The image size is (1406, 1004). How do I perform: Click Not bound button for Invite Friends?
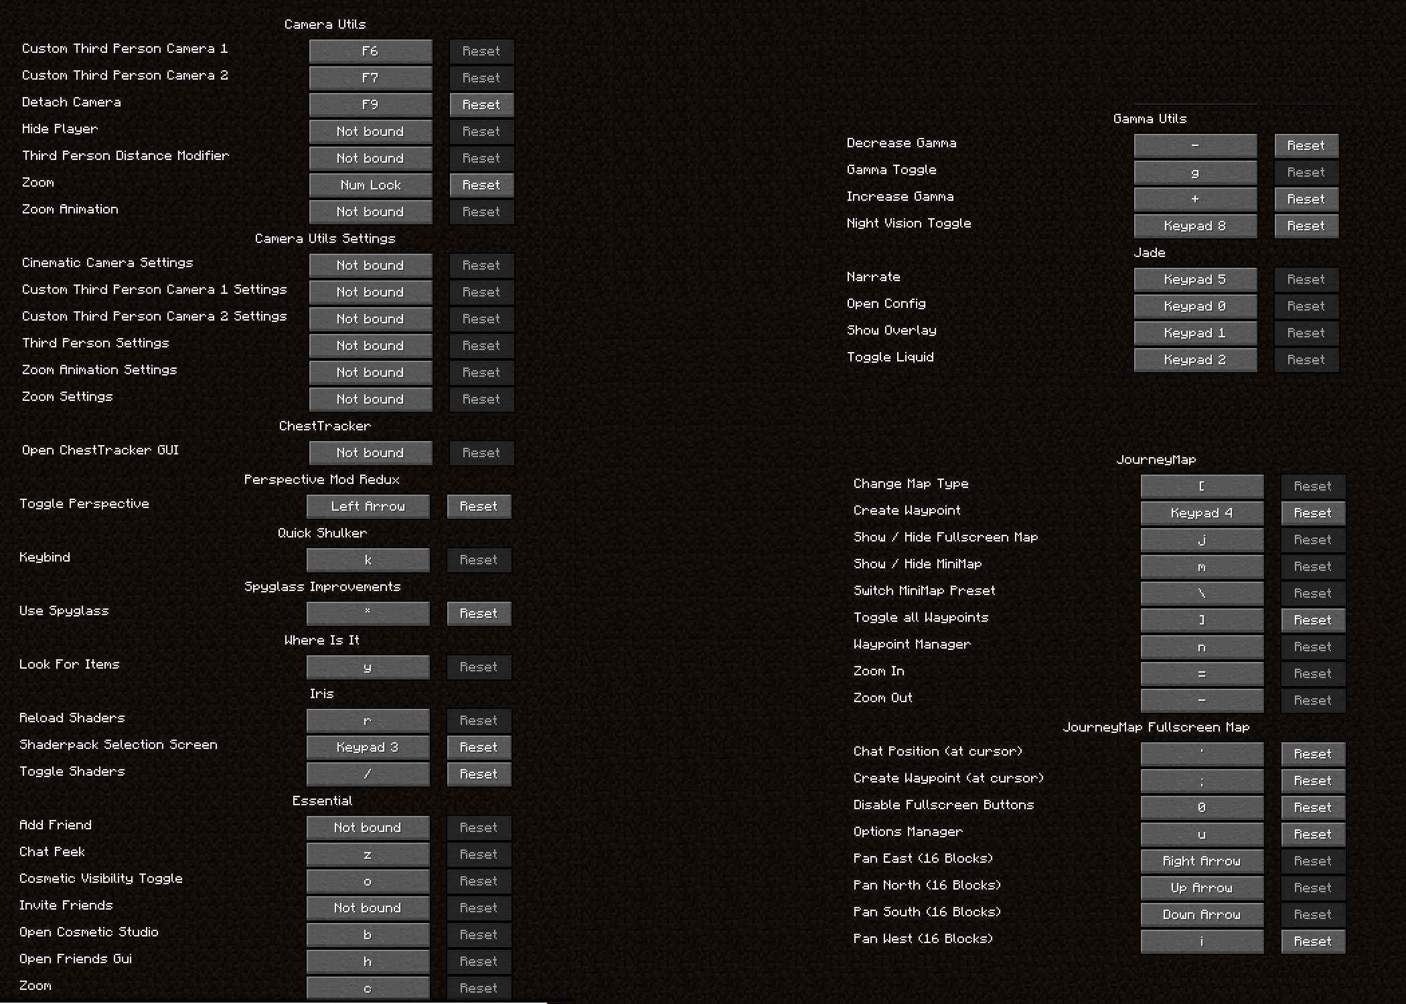tap(368, 908)
